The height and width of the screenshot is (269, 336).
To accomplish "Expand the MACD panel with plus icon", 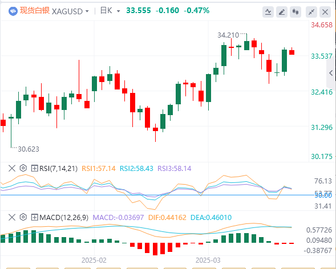I will 34,218.
